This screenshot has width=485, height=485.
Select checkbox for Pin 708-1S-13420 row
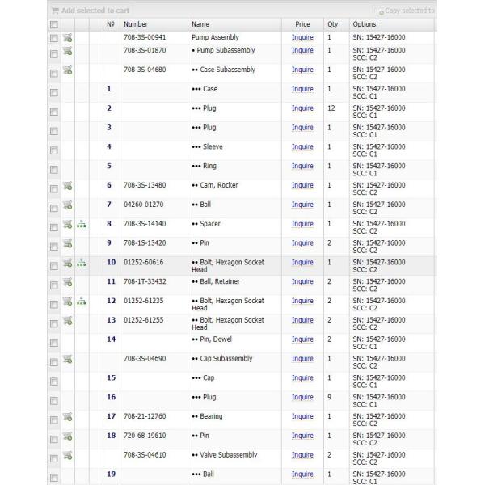click(54, 247)
